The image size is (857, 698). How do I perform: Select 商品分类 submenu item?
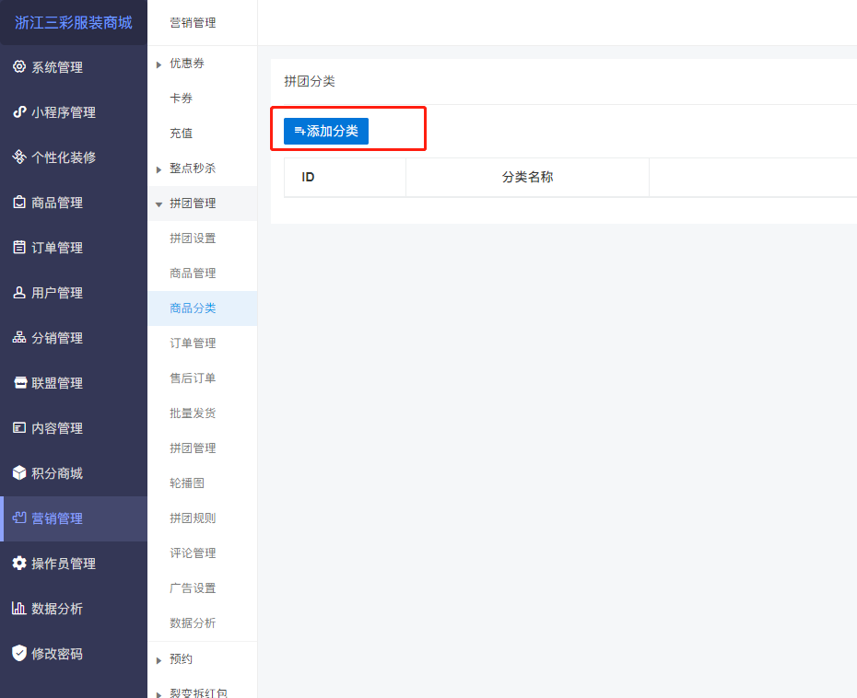click(x=202, y=308)
